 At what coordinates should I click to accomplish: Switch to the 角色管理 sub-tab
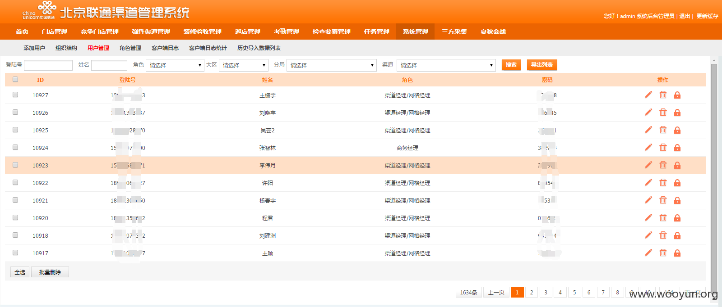click(x=130, y=48)
